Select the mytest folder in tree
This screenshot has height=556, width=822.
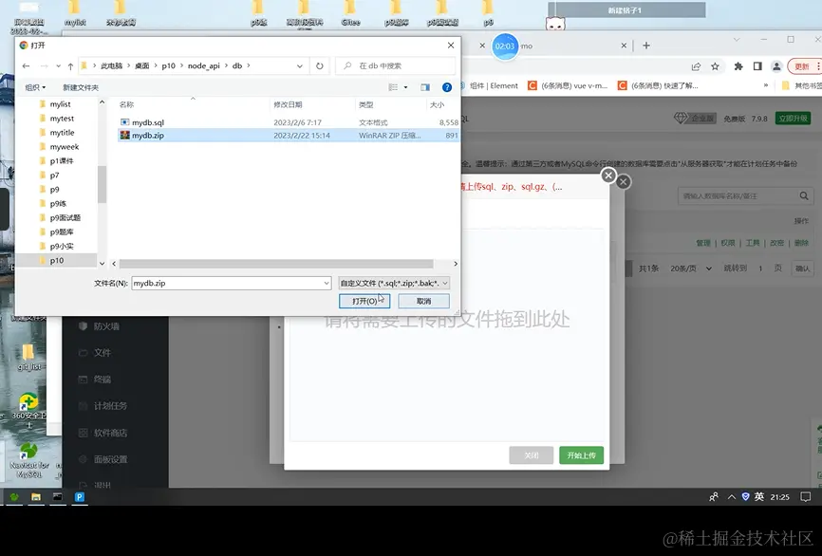tap(62, 119)
